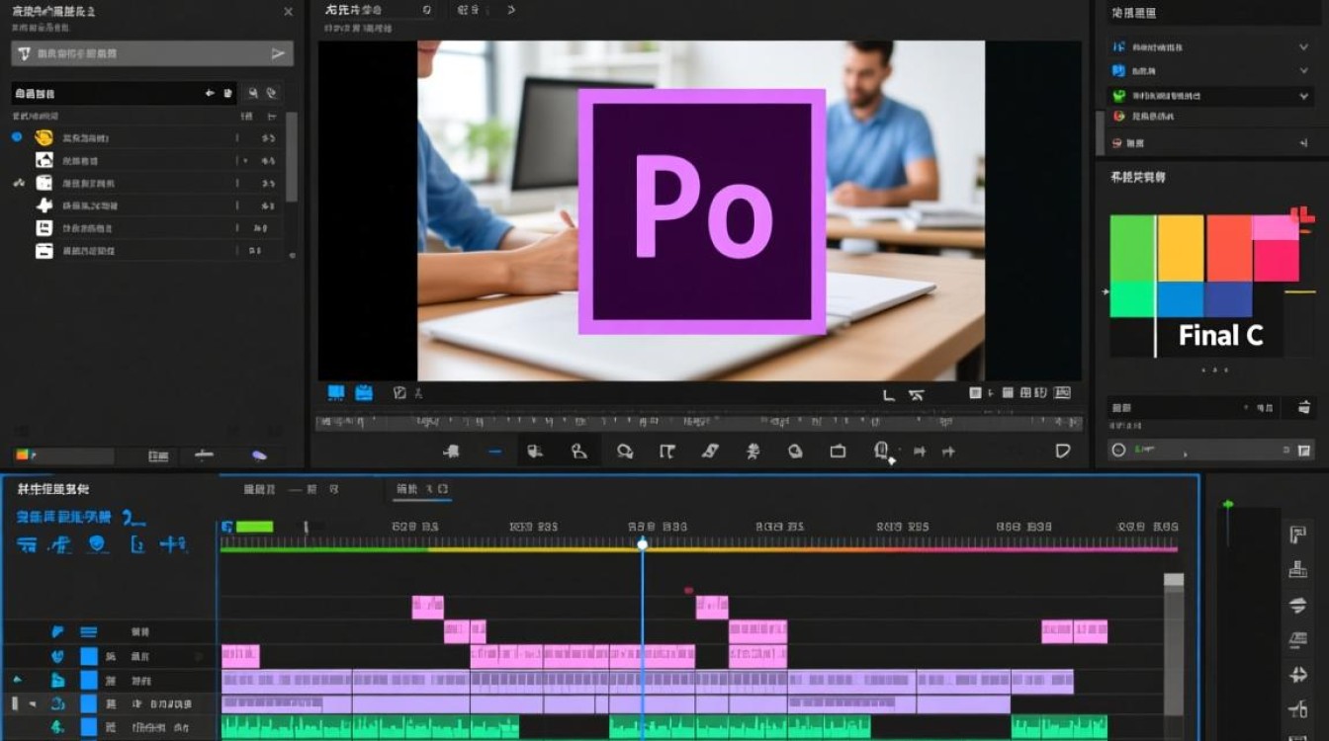Click the purple pill icon at the left panel bottom
The width and height of the screenshot is (1329, 741).
[x=259, y=455]
